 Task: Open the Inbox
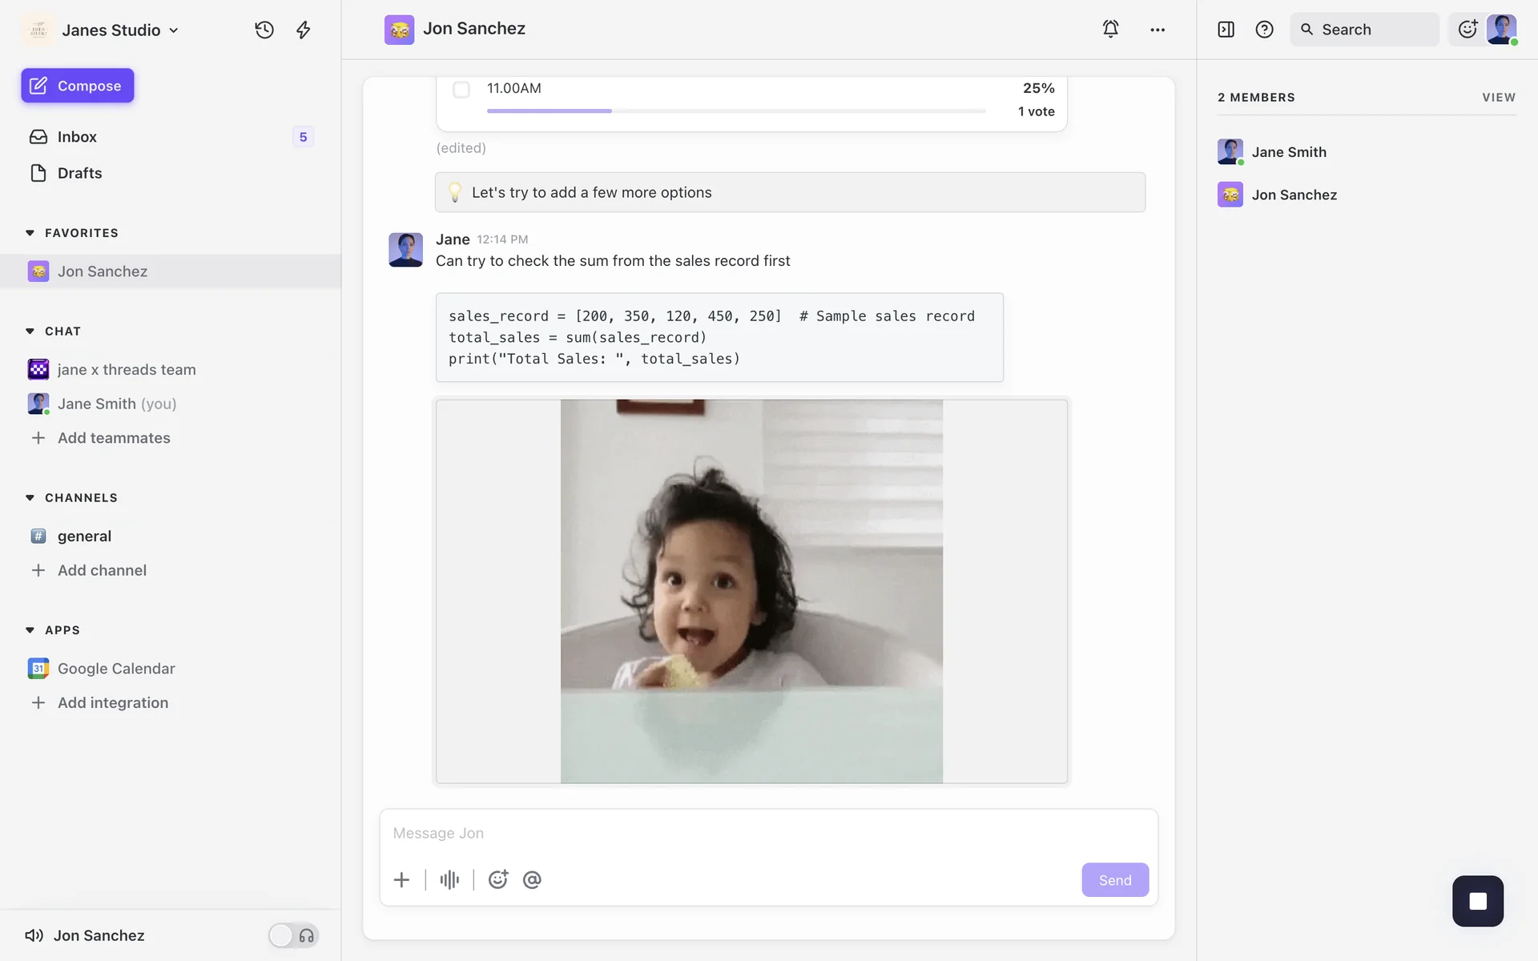coord(77,137)
